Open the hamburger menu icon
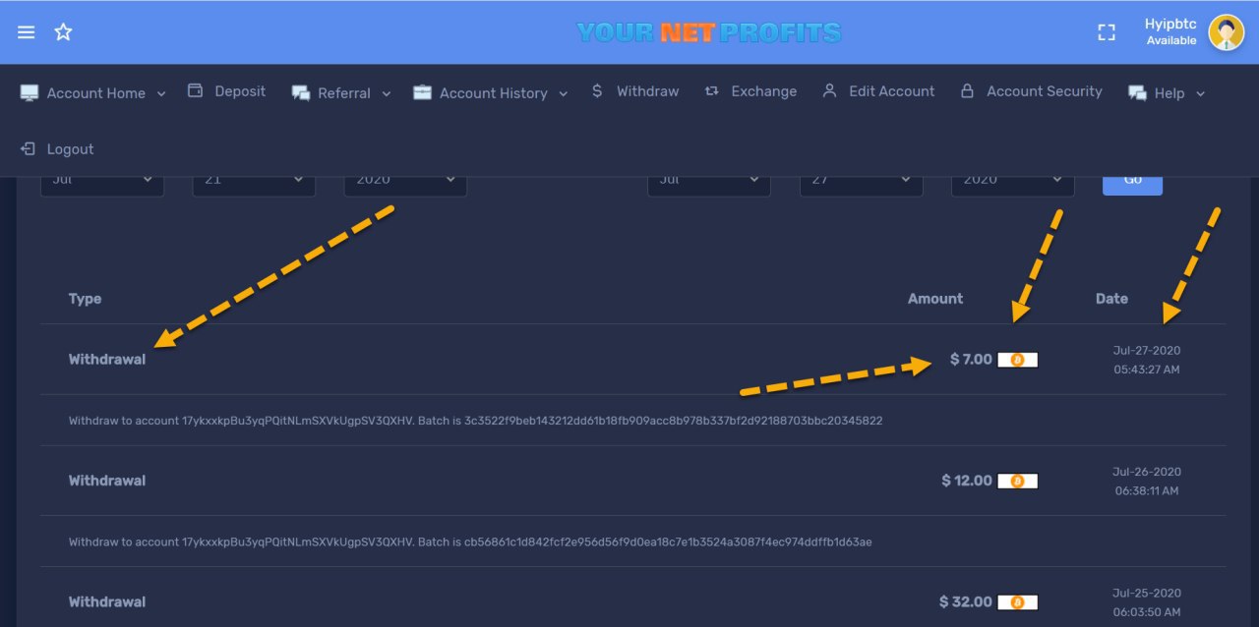The image size is (1259, 627). pyautogui.click(x=27, y=32)
